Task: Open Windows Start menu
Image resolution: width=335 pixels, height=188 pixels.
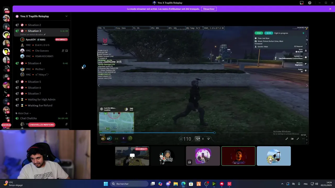Action: pos(106,184)
